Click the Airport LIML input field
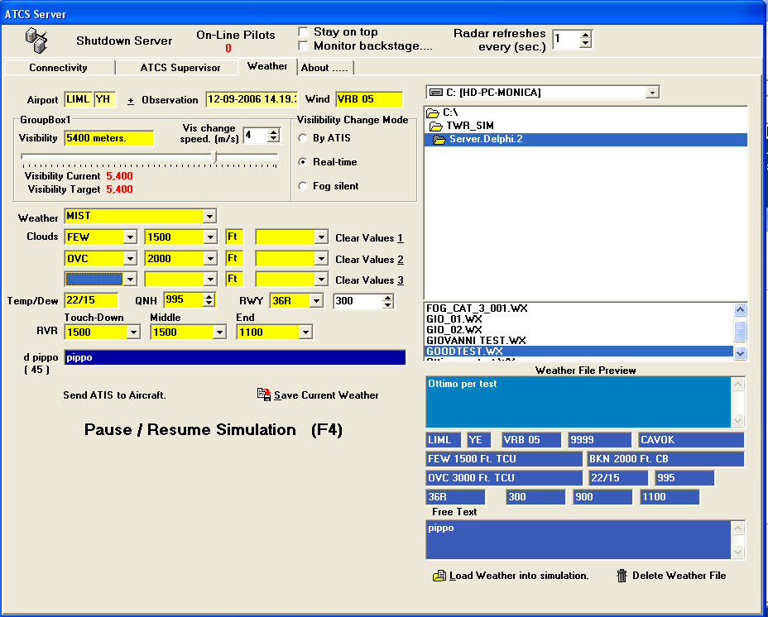 coord(79,99)
